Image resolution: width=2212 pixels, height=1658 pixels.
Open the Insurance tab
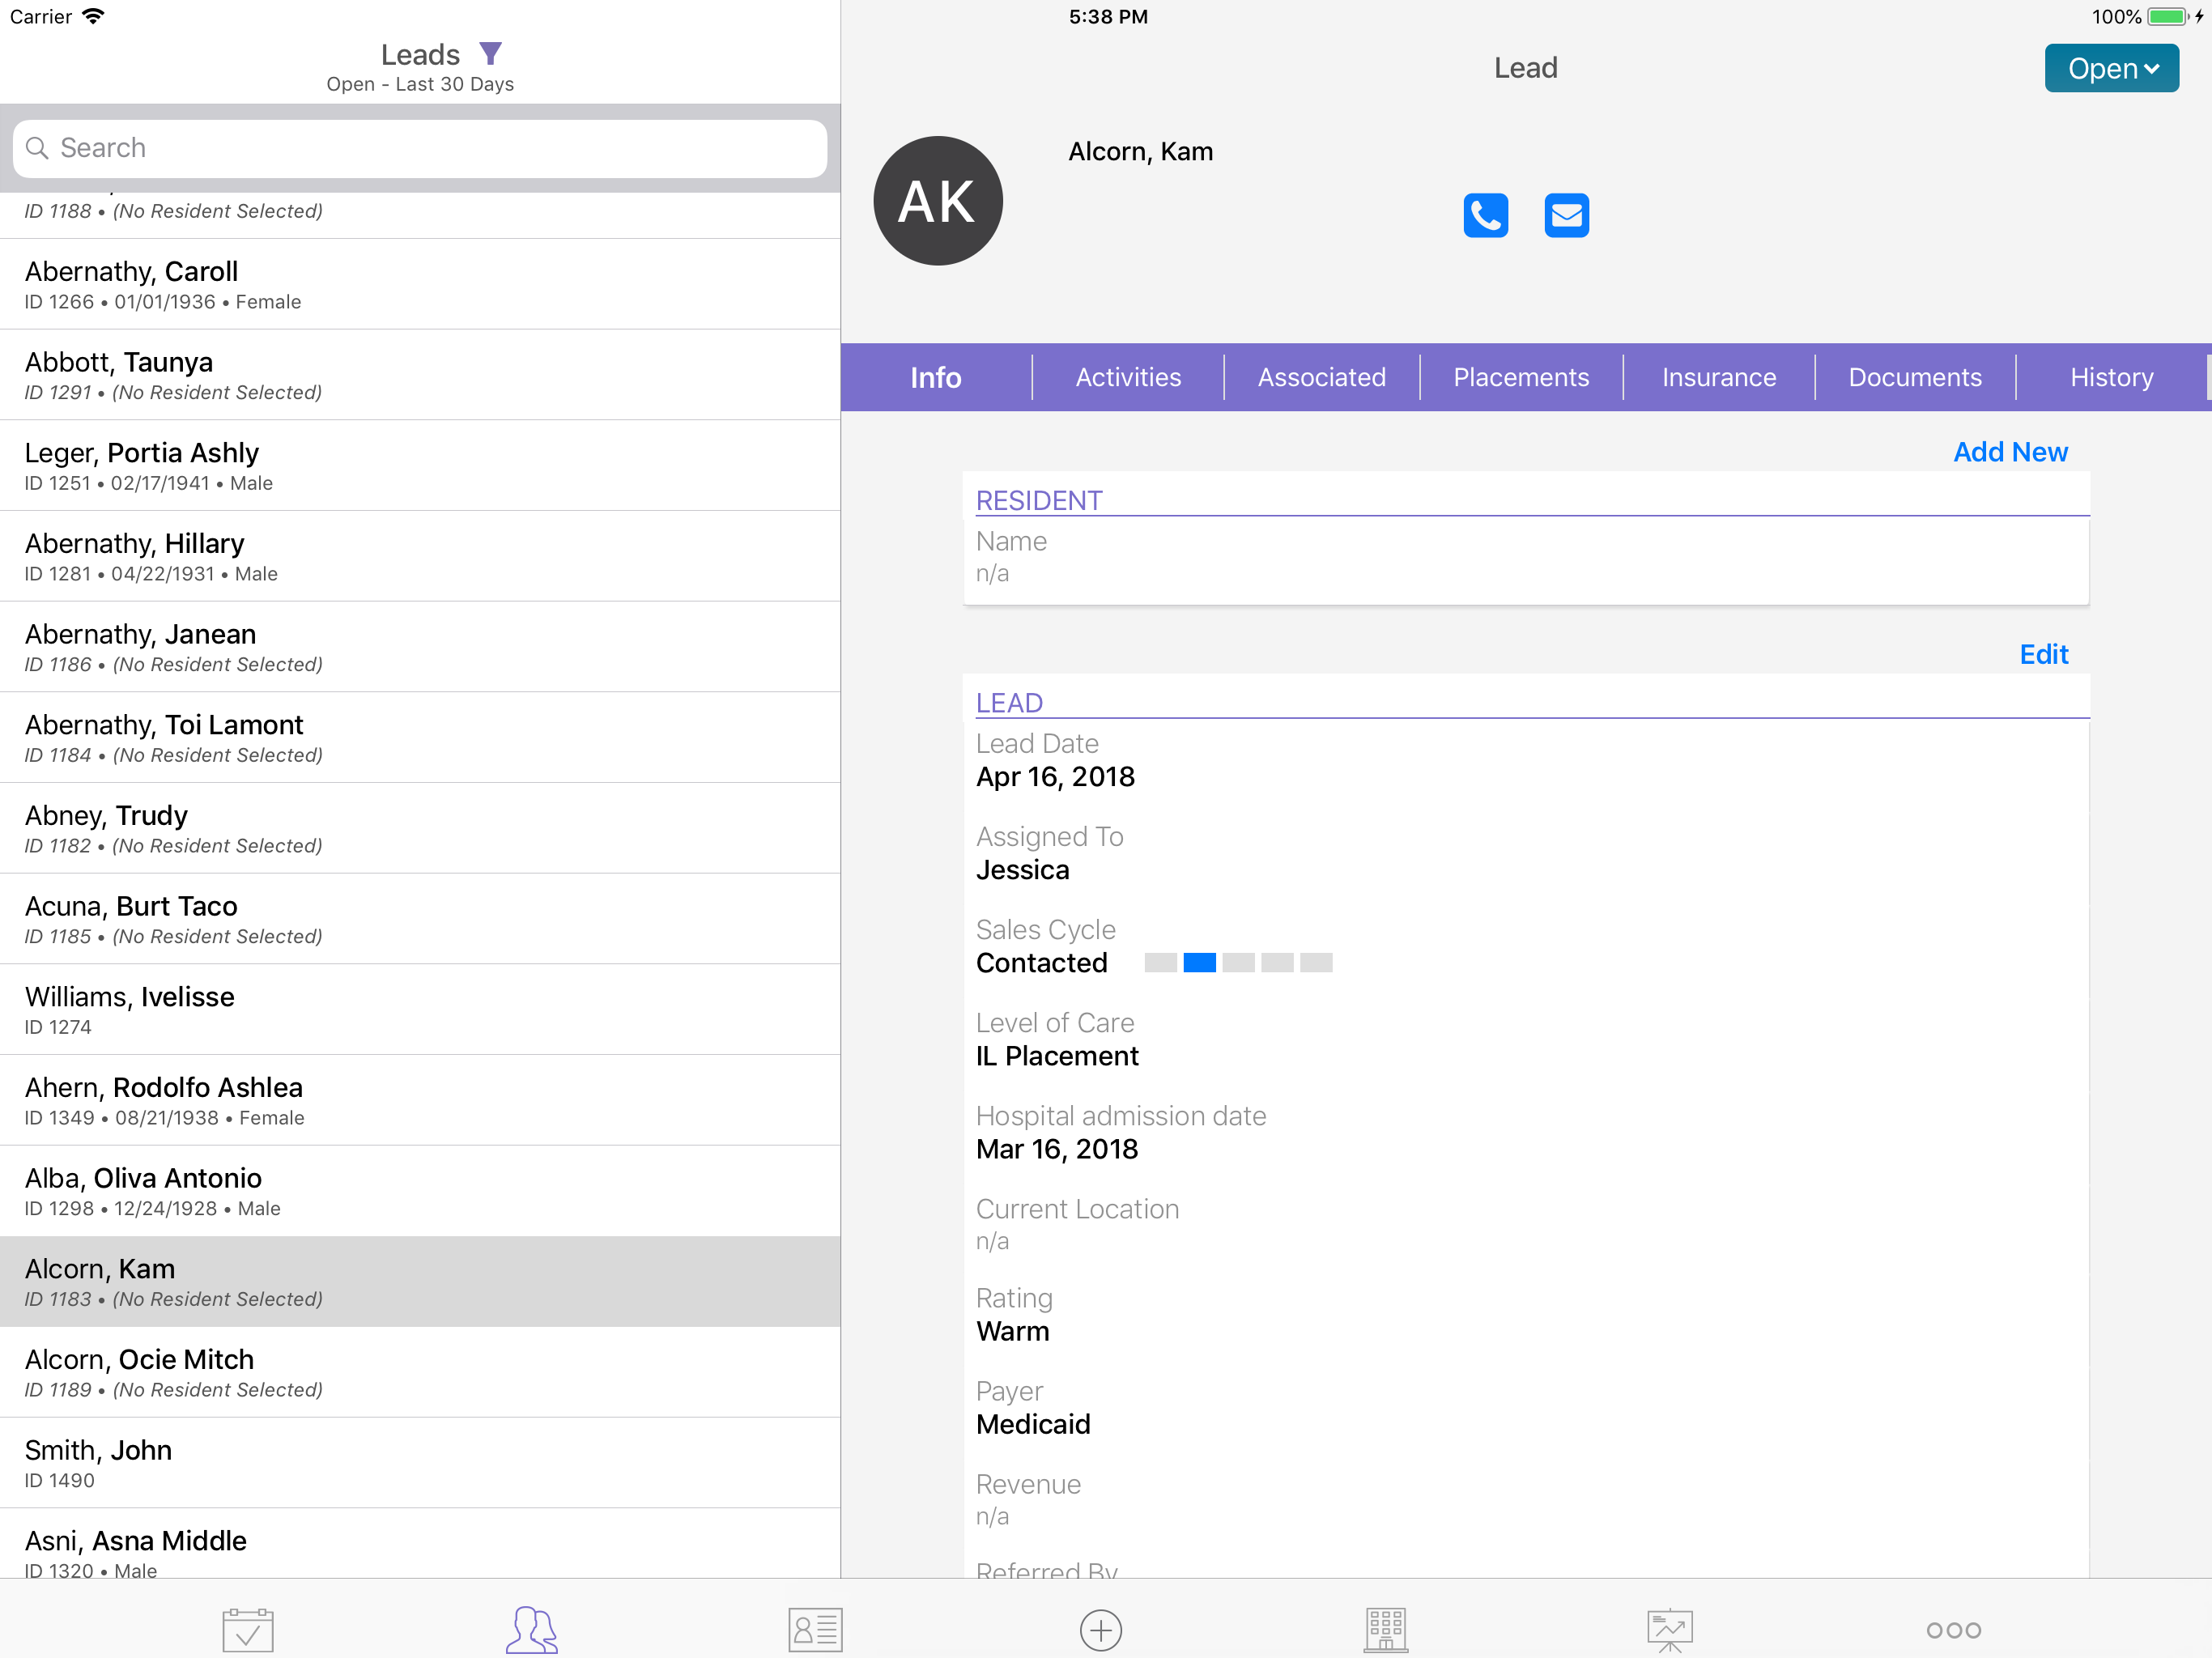point(1718,377)
